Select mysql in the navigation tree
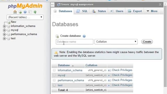The width and height of the screenshot is (167, 94). [15, 30]
